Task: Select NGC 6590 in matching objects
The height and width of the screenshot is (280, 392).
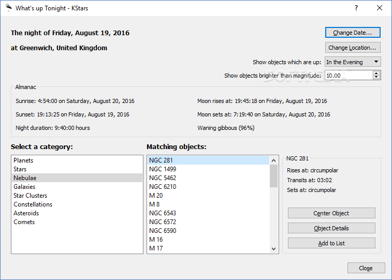Action: [x=209, y=230]
